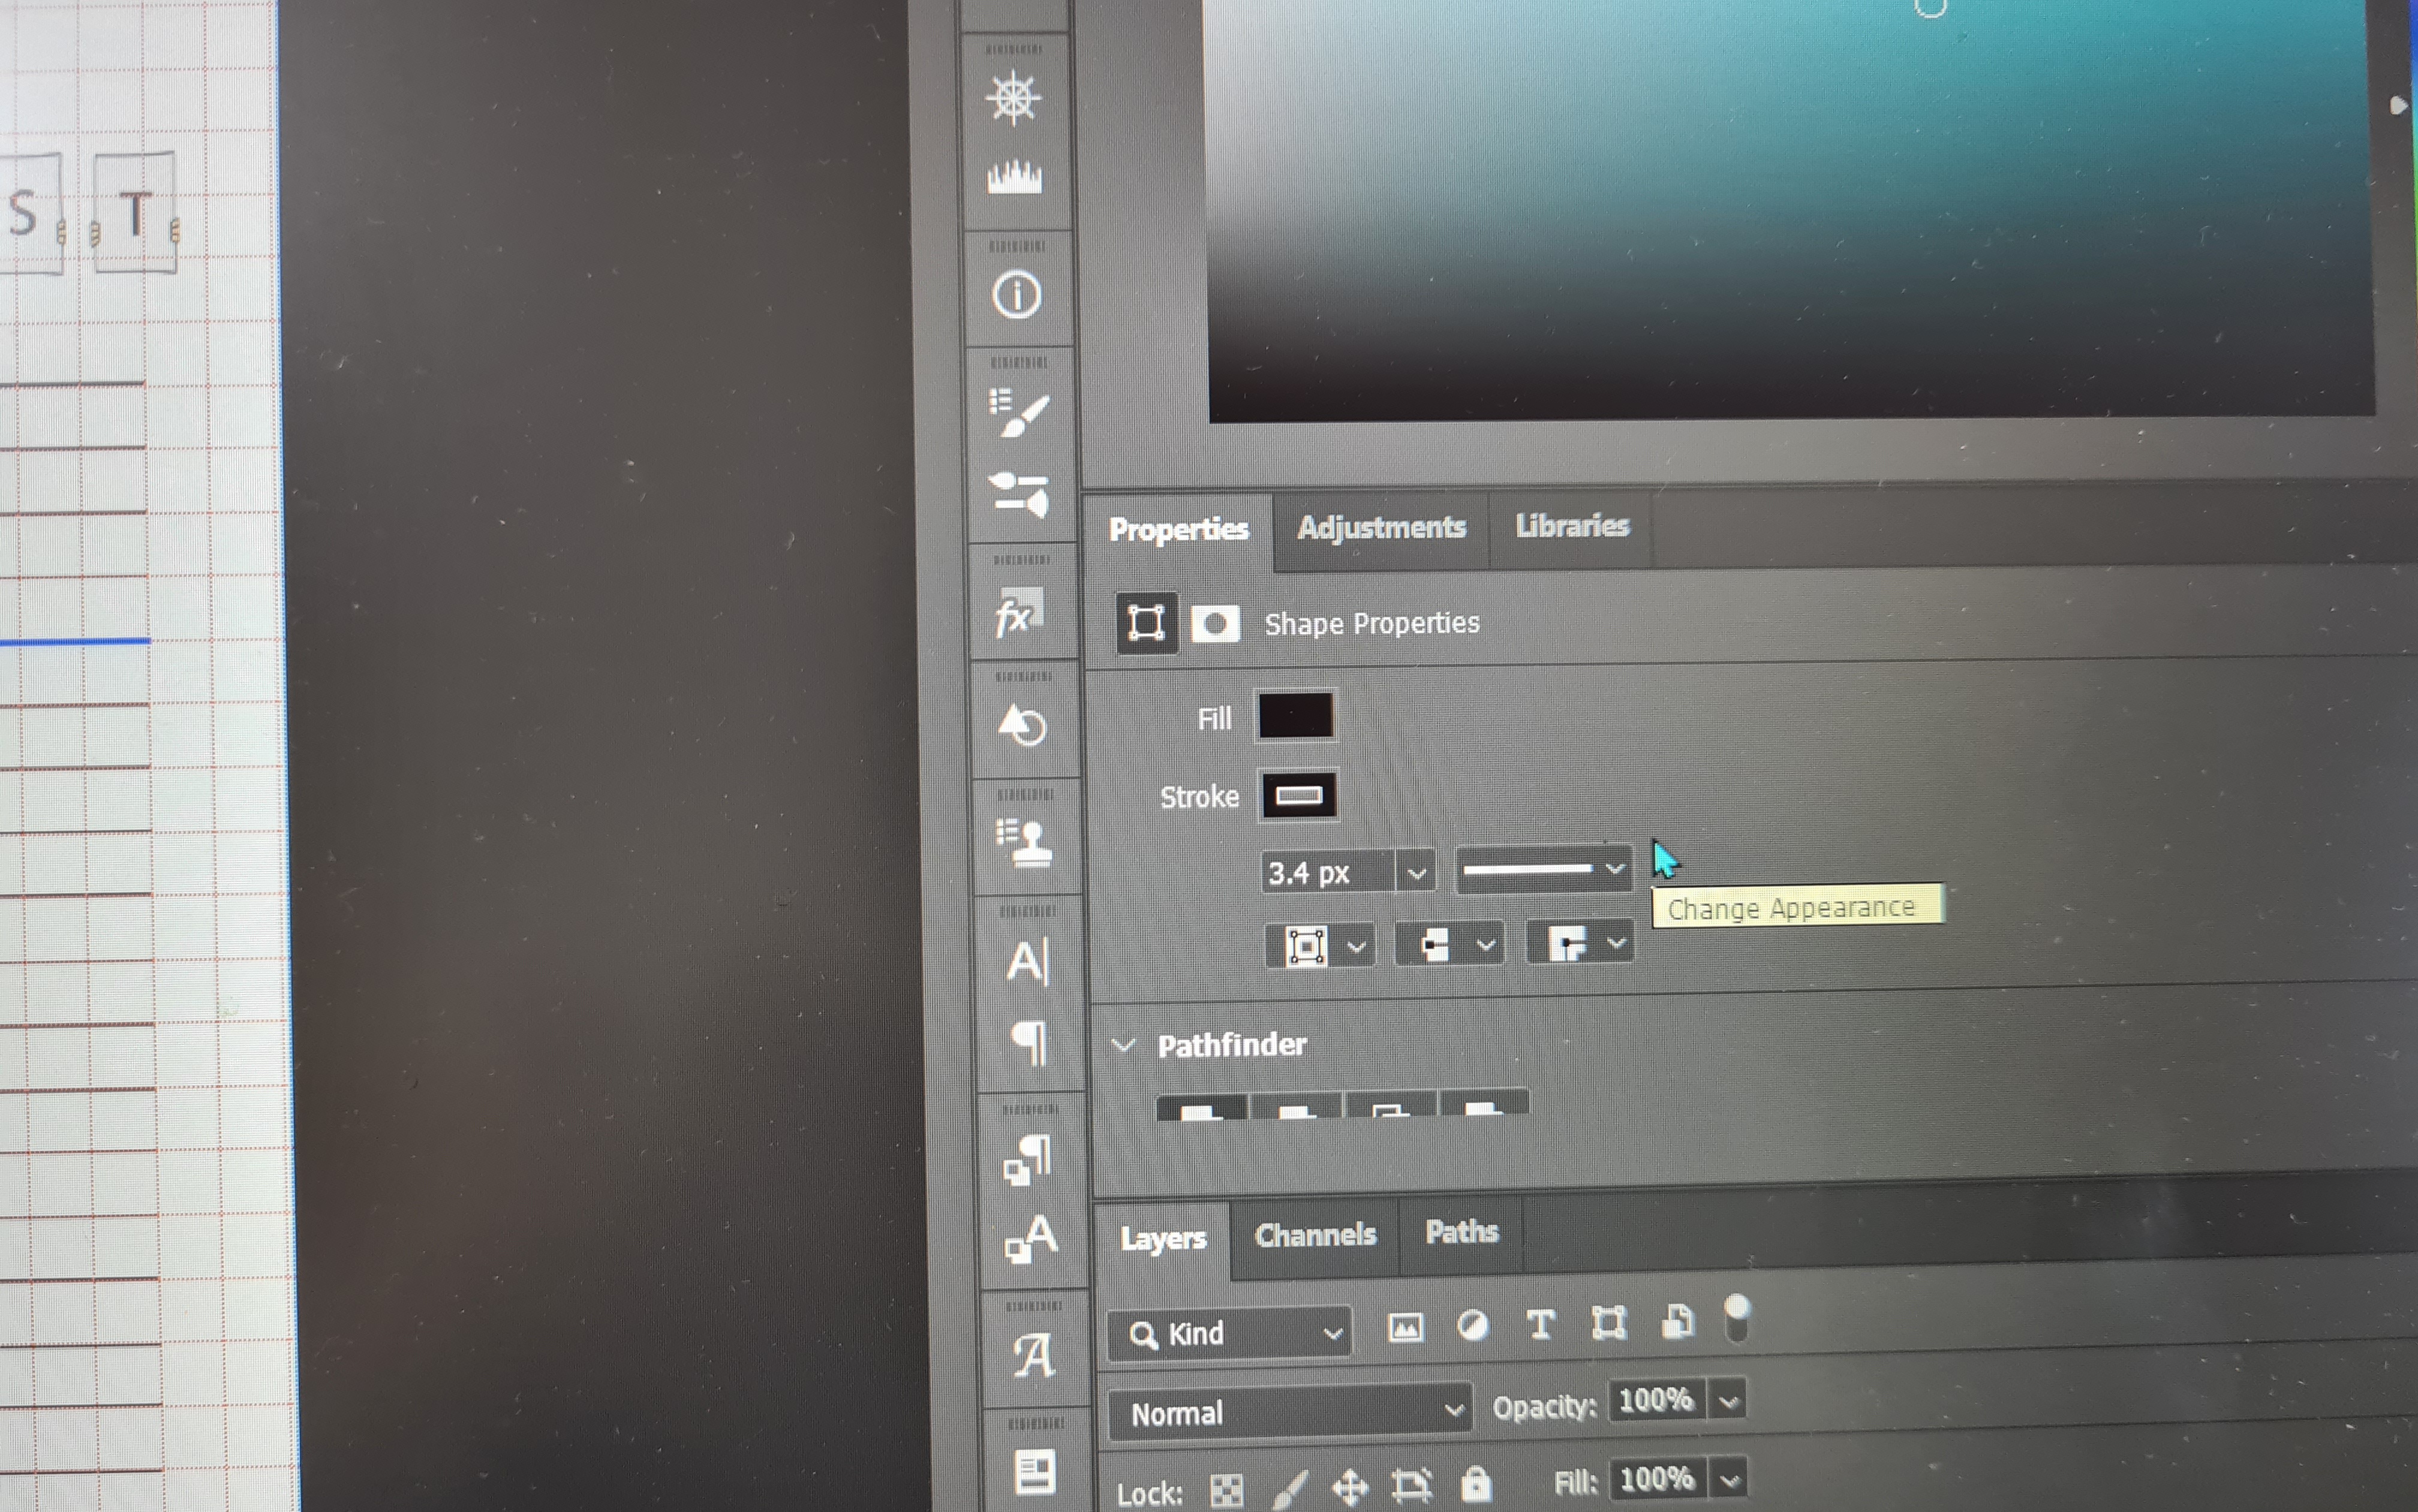Image resolution: width=2418 pixels, height=1512 pixels.
Task: Switch to the Channels tab
Action: (1315, 1235)
